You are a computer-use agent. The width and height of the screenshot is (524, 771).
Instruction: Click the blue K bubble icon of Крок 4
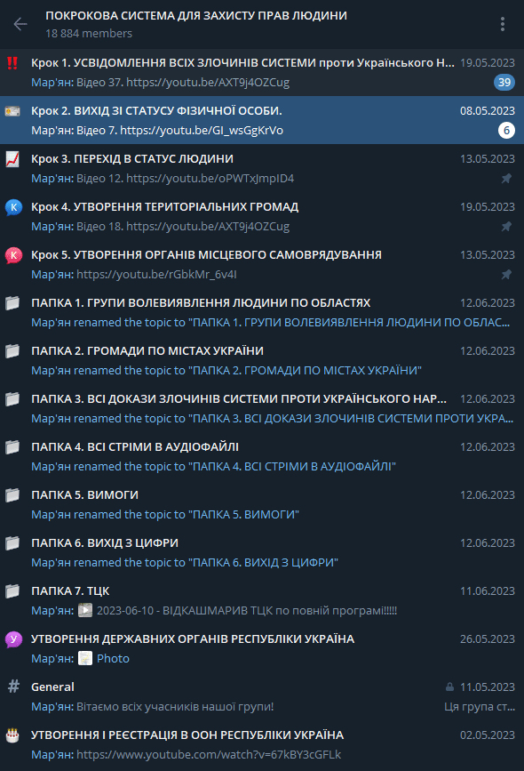click(13, 207)
